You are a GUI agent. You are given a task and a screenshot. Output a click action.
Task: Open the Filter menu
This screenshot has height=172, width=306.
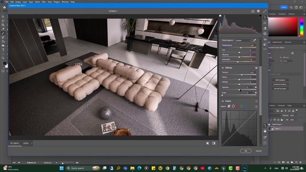(44, 2)
